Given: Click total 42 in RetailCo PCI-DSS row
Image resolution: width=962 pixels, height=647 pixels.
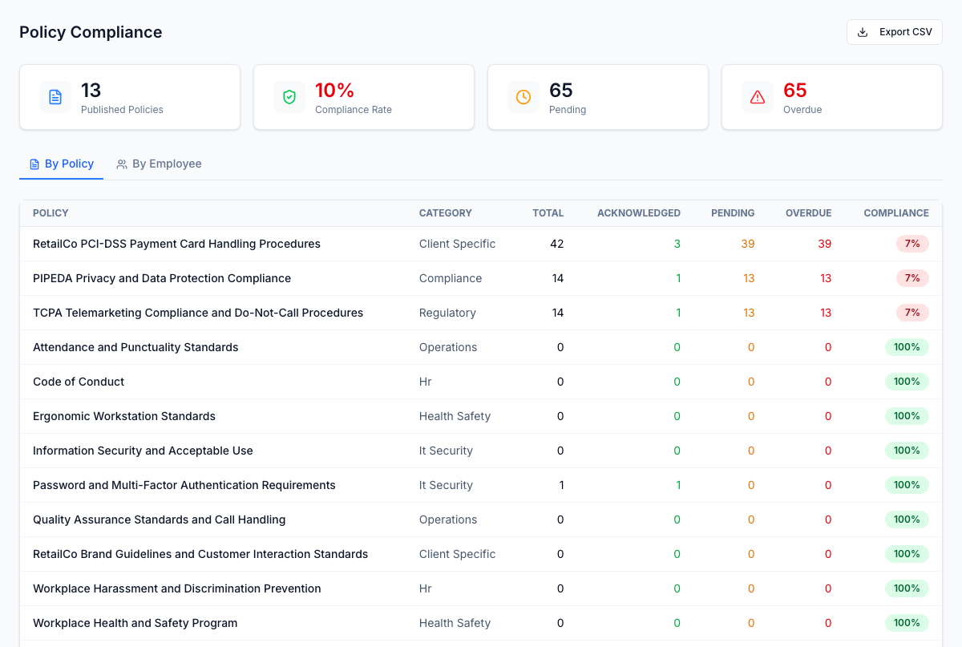Looking at the screenshot, I should [x=557, y=244].
